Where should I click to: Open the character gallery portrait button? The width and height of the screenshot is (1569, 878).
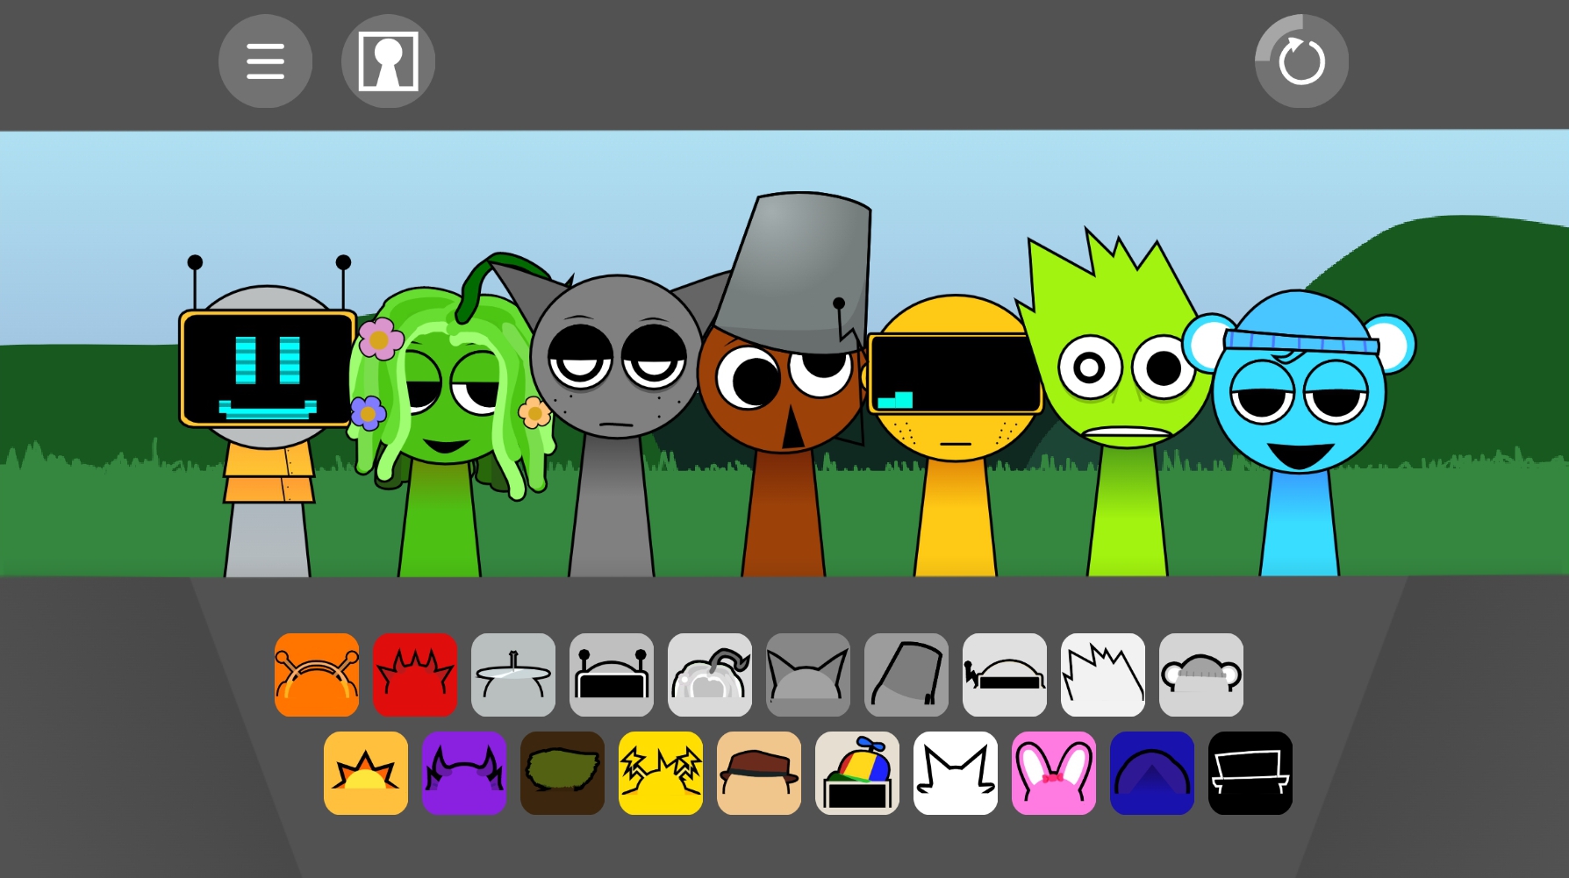click(388, 61)
